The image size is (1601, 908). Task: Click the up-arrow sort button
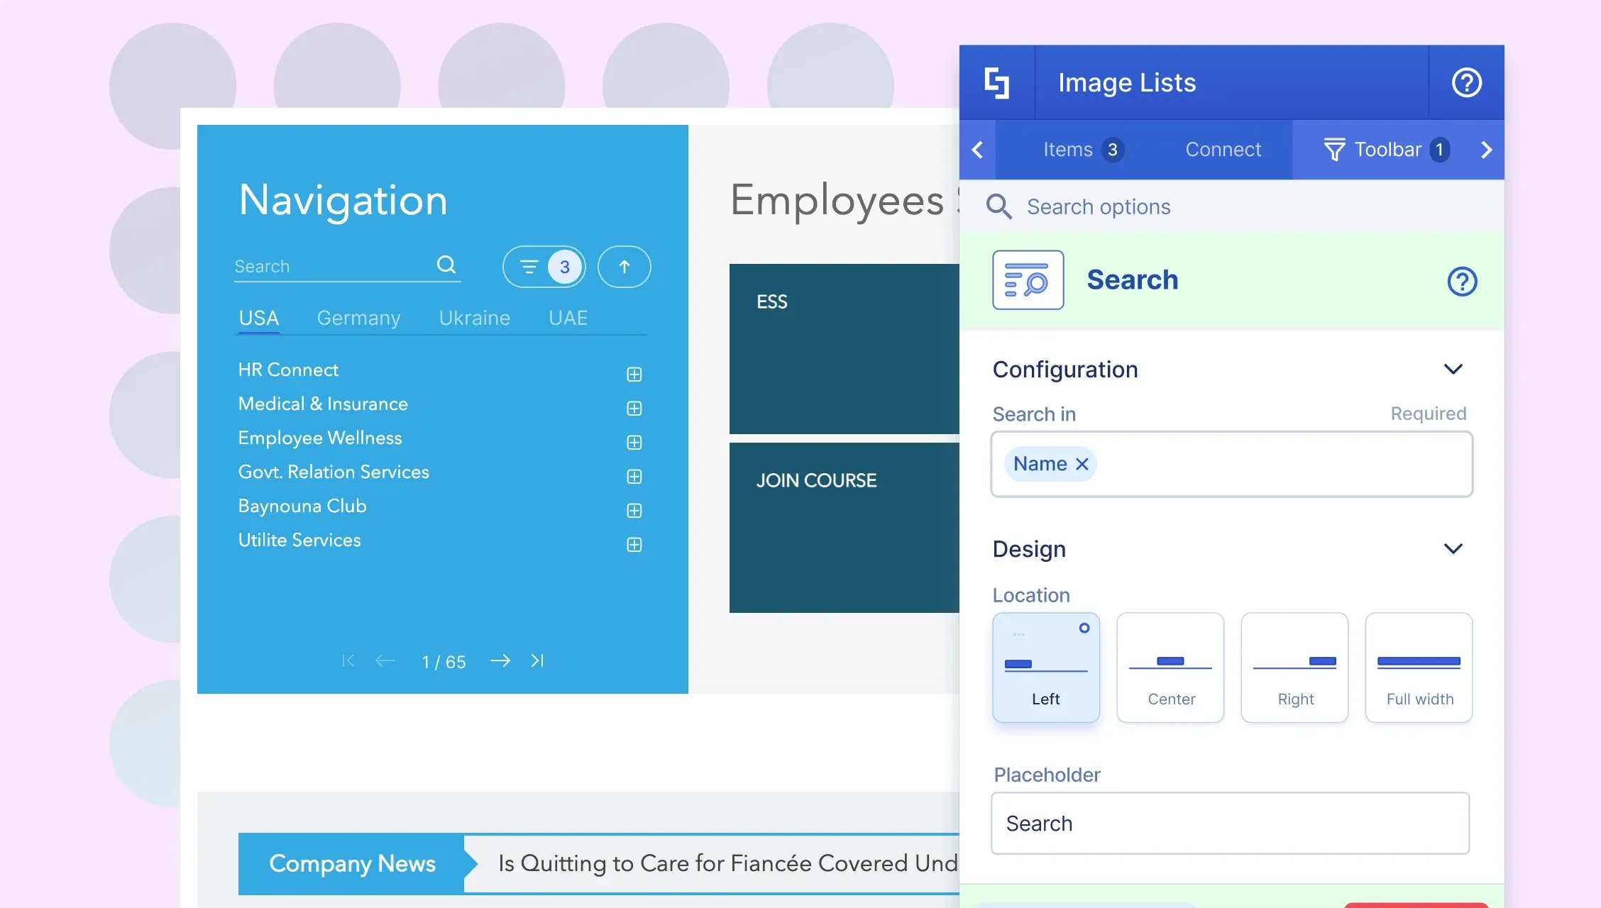625,267
